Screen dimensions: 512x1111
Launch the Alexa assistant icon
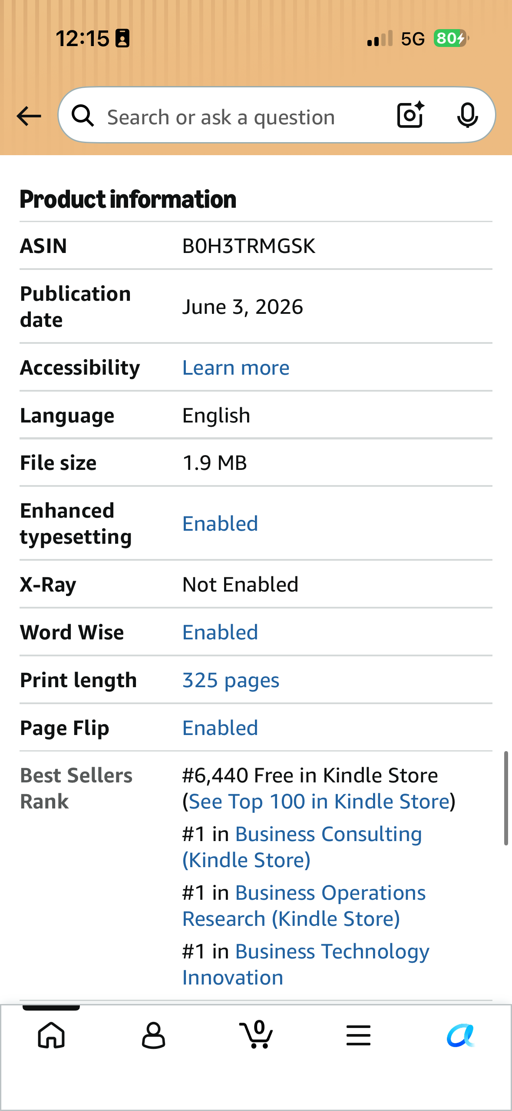click(x=461, y=1035)
